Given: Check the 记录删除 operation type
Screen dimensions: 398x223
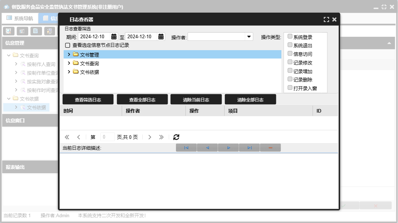Looking at the screenshot, I should [x=290, y=79].
